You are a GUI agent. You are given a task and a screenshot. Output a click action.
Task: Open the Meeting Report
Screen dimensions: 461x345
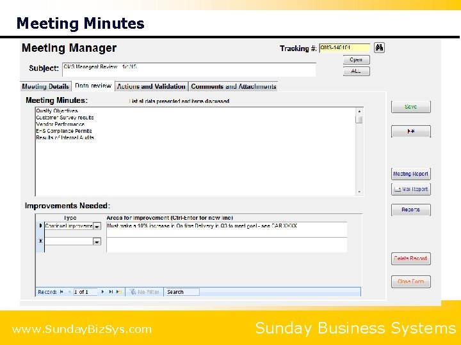[410, 174]
